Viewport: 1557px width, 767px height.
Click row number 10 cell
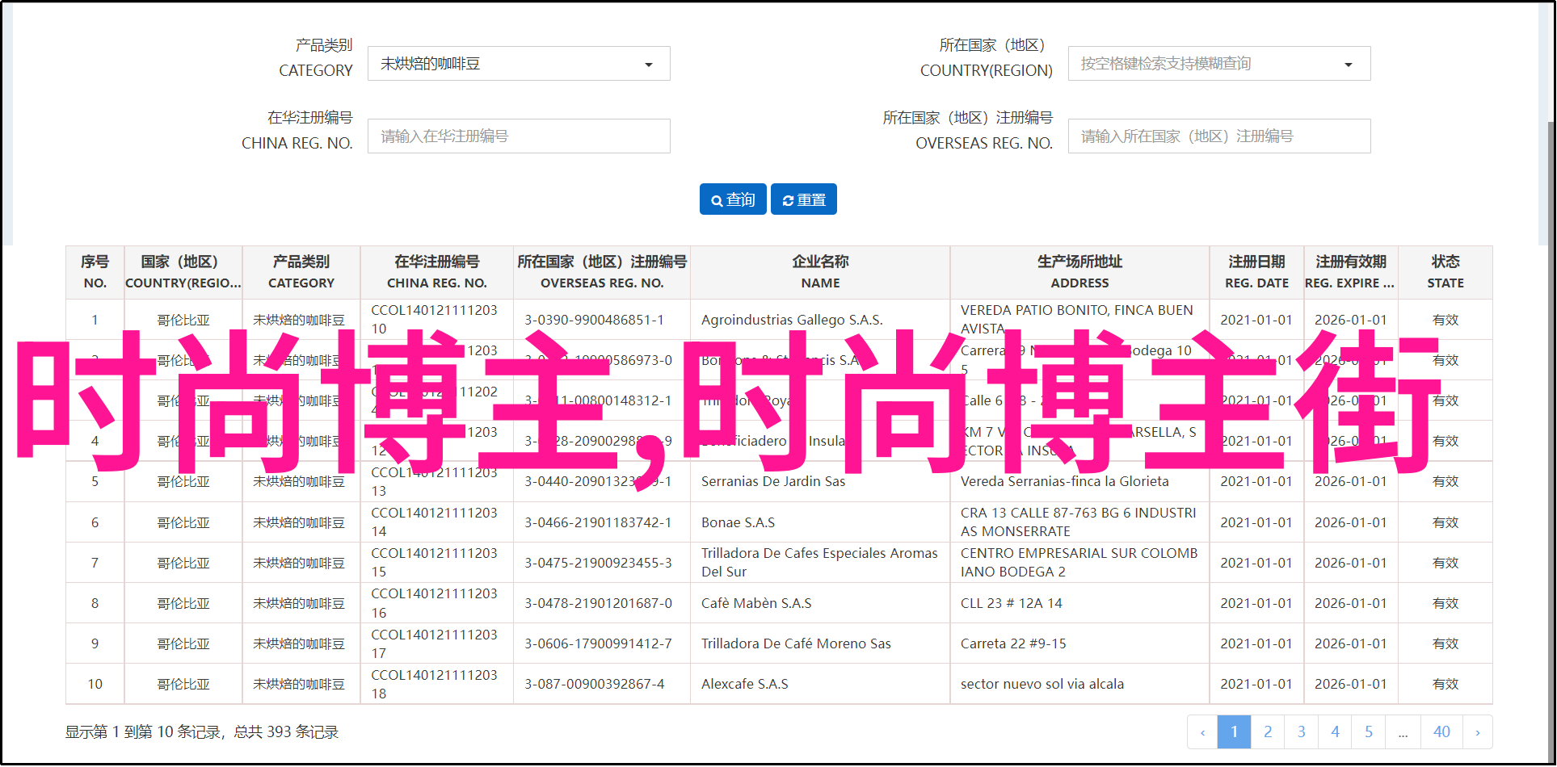[95, 684]
